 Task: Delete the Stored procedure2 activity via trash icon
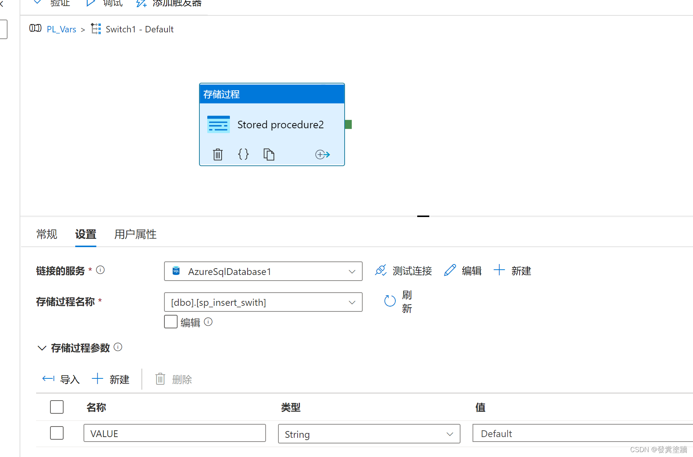pos(218,154)
